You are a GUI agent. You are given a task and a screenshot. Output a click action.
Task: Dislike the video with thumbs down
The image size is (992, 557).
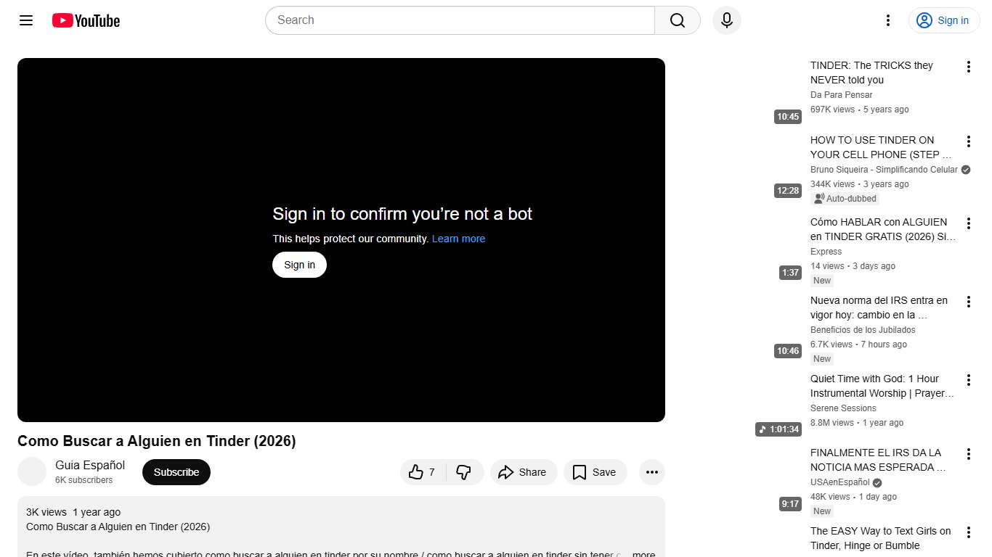pyautogui.click(x=464, y=472)
